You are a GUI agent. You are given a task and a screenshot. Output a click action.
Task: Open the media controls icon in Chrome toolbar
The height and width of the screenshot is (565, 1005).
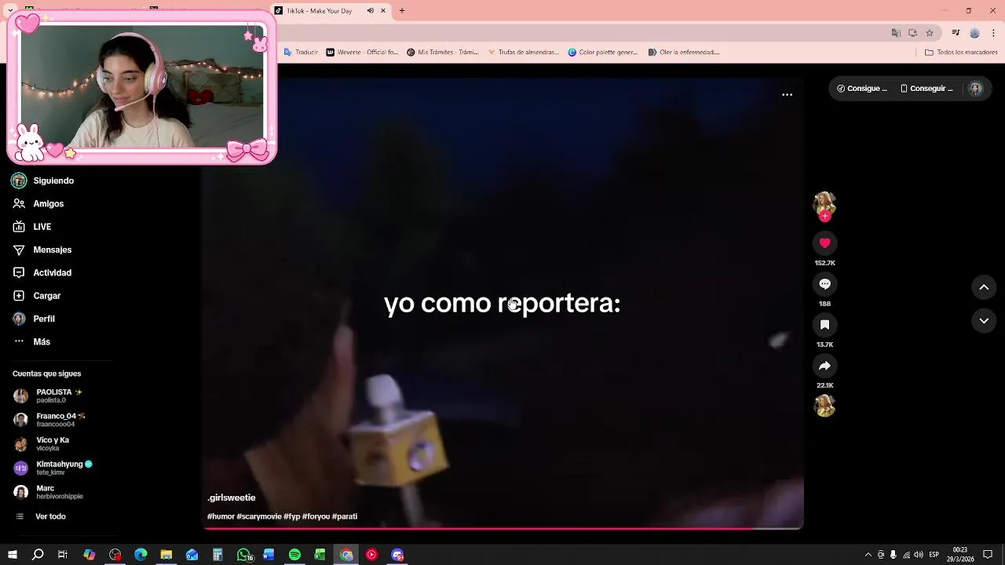tap(956, 33)
